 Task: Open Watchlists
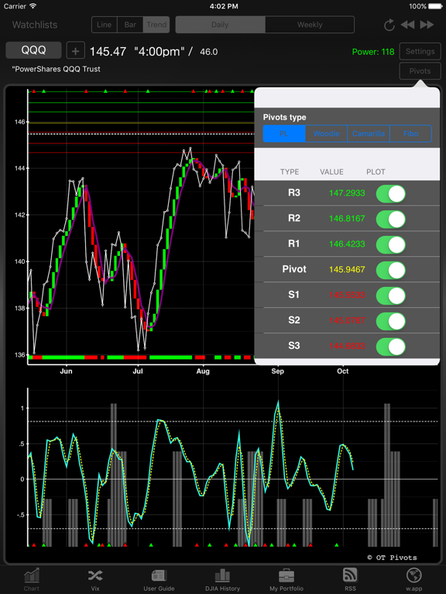(35, 25)
